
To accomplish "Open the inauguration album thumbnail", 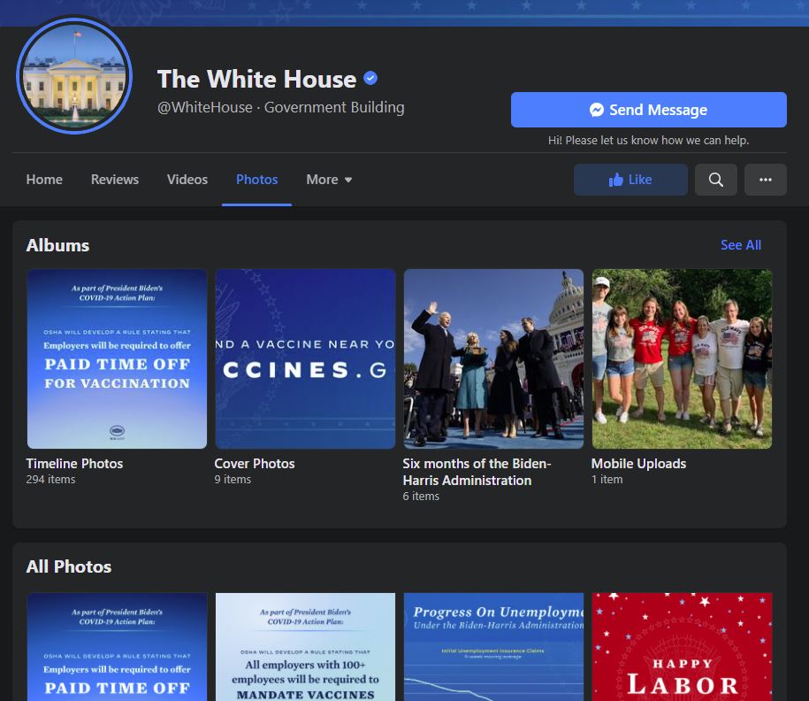I will [493, 358].
